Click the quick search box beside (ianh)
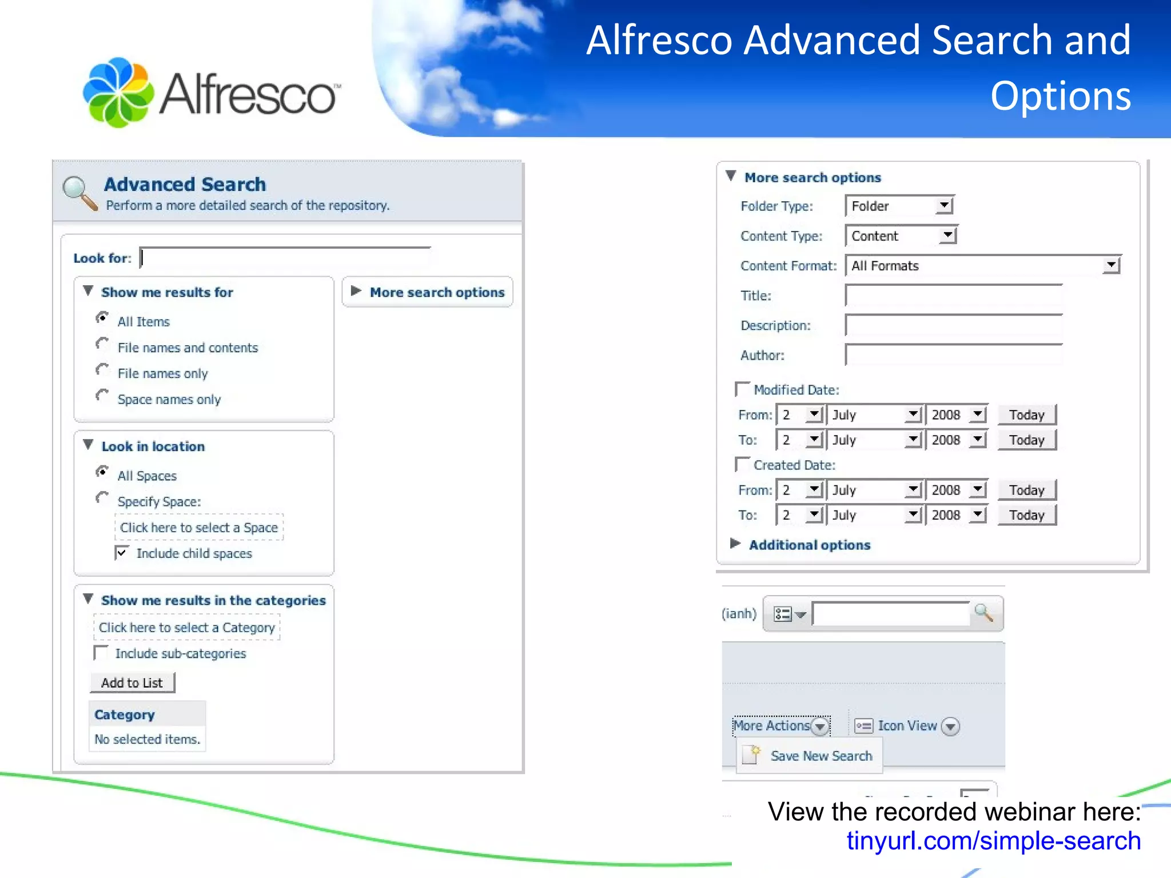Viewport: 1171px width, 878px height. 891,614
